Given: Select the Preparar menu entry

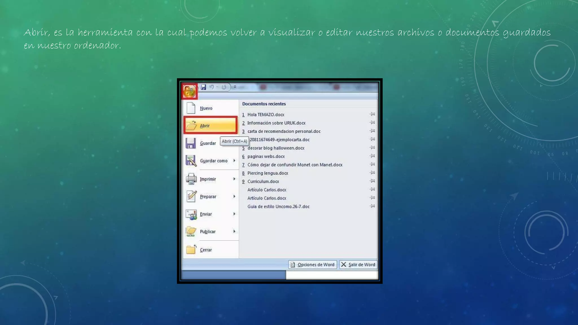Looking at the screenshot, I should coord(211,197).
